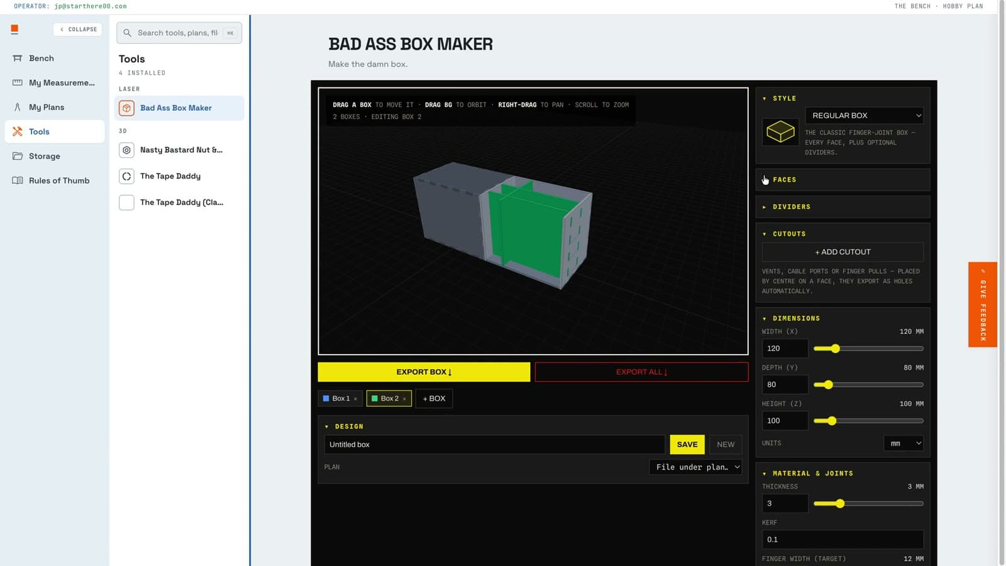Open the My Plans compass icon
Image resolution: width=1006 pixels, height=566 pixels.
18,107
